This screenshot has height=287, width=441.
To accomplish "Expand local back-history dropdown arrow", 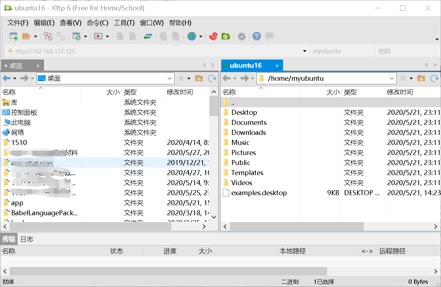I will pos(15,78).
